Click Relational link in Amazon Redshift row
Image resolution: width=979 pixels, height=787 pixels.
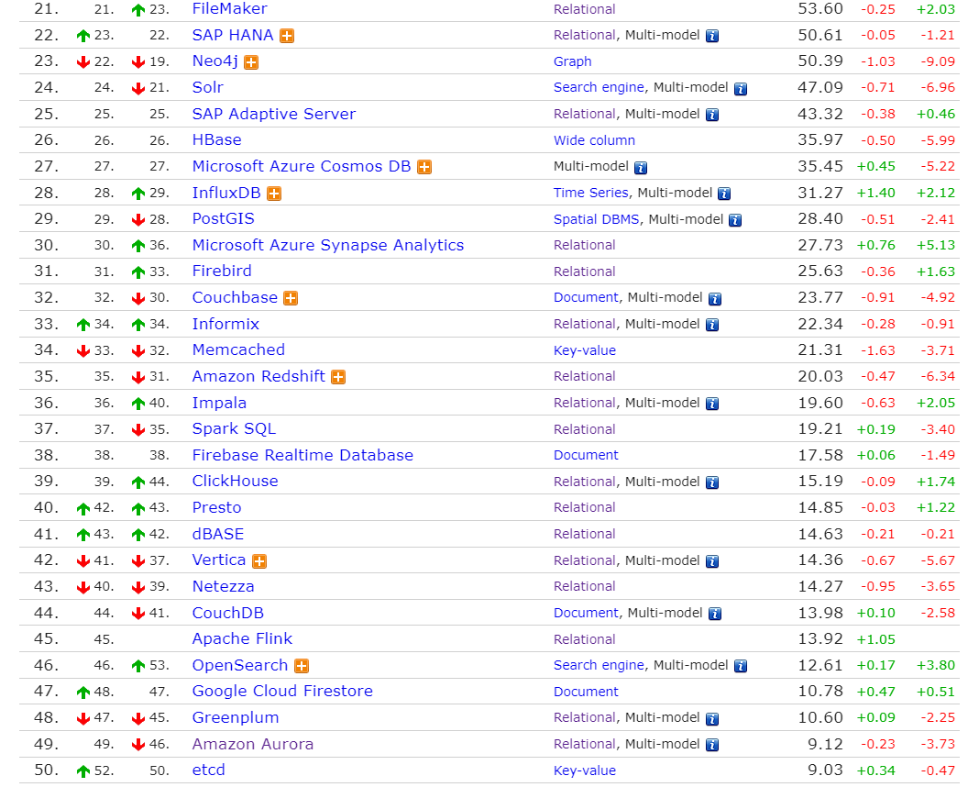click(x=585, y=377)
